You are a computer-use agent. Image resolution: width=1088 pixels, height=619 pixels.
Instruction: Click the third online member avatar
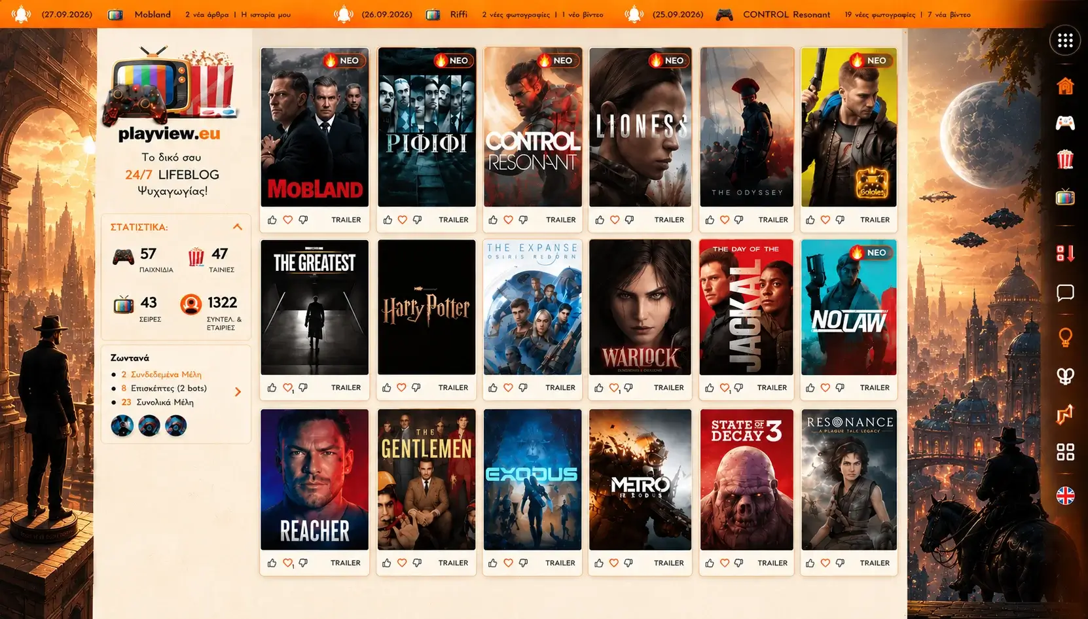pyautogui.click(x=175, y=426)
